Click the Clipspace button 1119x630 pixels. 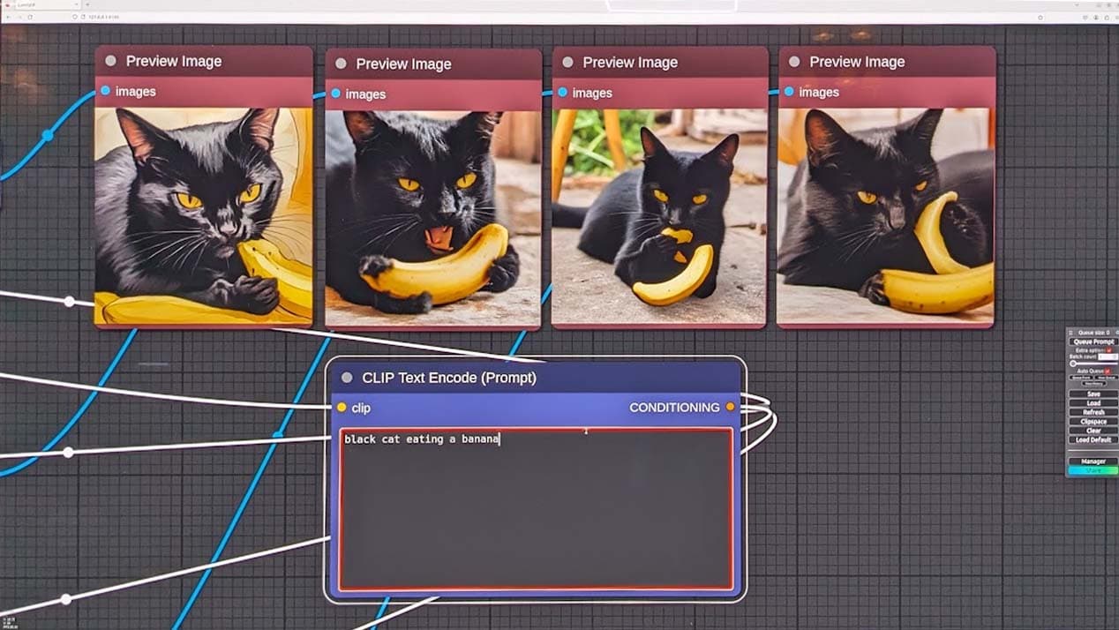tap(1093, 422)
